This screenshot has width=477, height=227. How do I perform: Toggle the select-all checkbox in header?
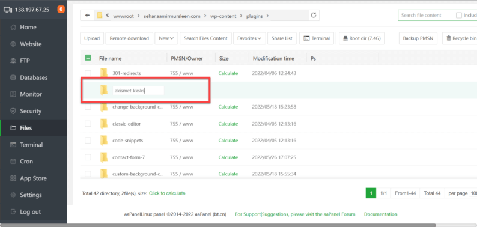coord(88,58)
